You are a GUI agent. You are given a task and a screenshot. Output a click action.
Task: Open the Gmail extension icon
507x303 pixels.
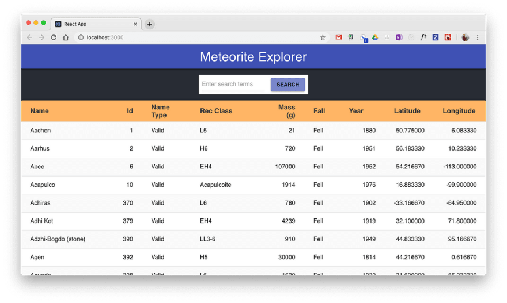(339, 37)
